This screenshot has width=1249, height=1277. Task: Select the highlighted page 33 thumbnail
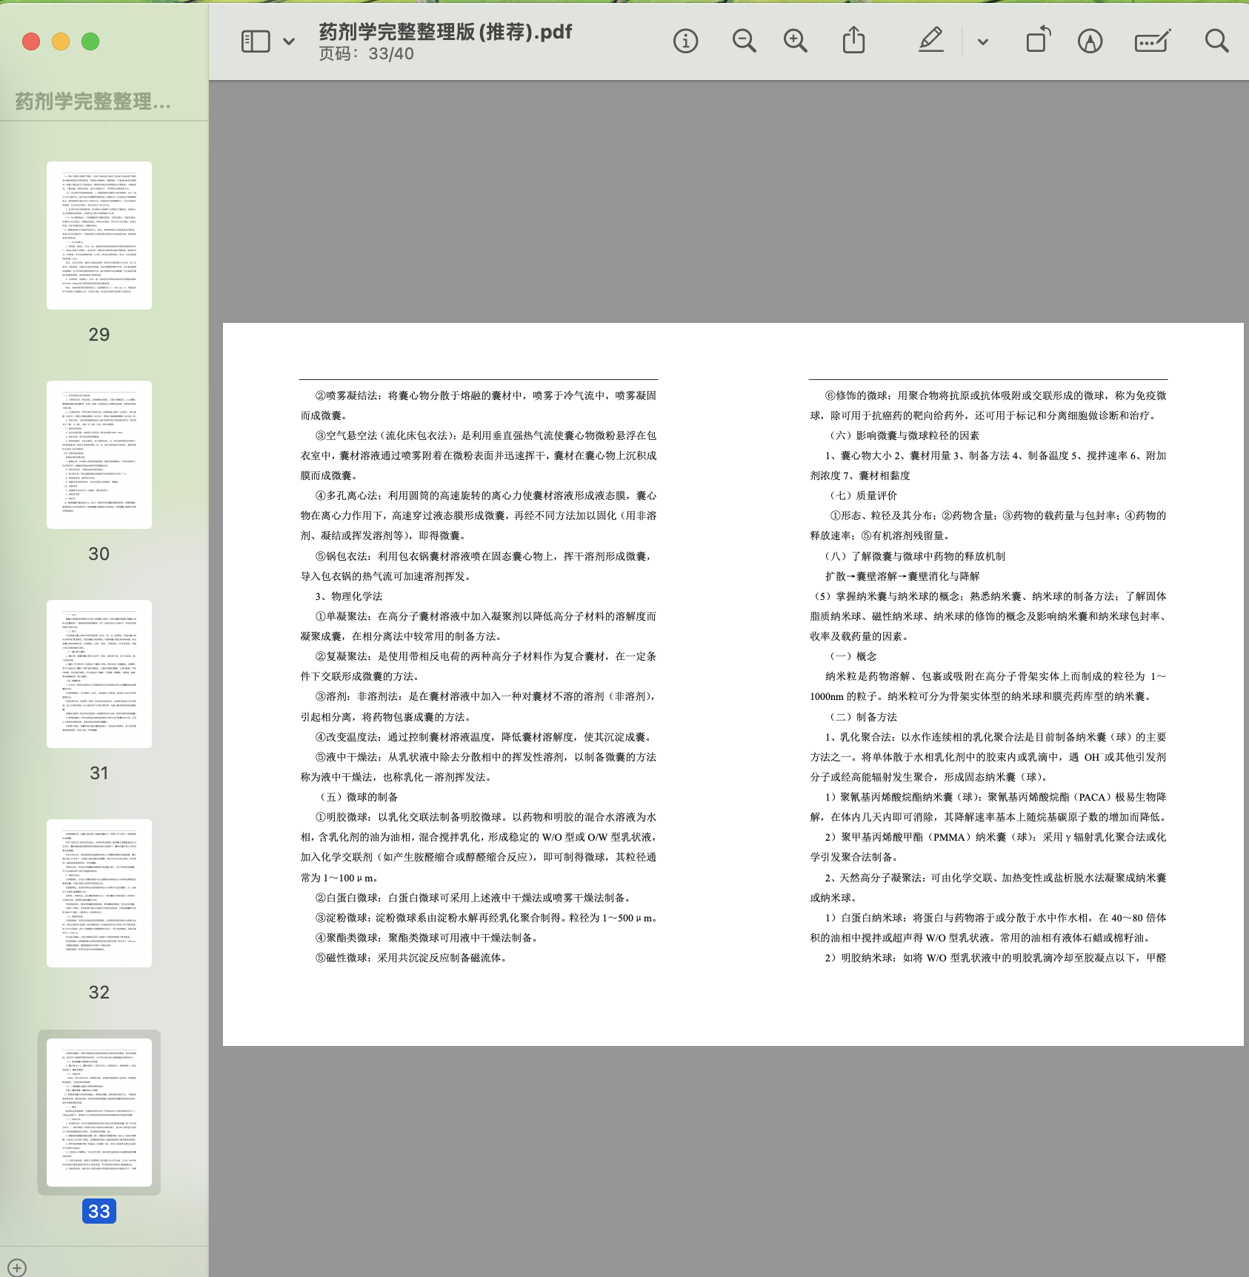tap(99, 1113)
